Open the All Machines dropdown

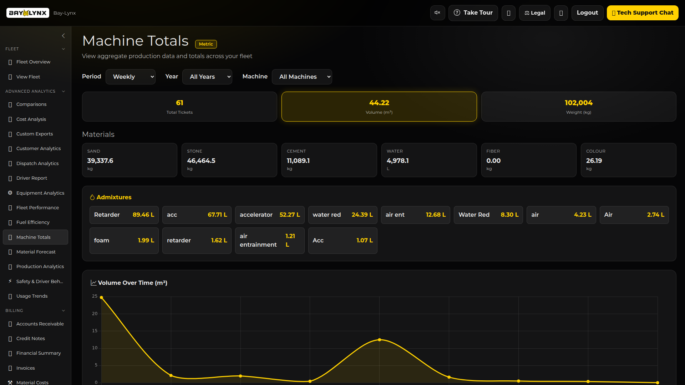[302, 77]
